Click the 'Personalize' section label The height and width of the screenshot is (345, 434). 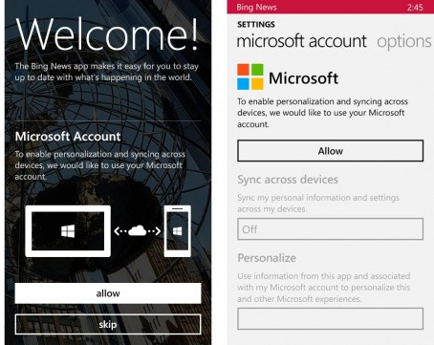[267, 258]
